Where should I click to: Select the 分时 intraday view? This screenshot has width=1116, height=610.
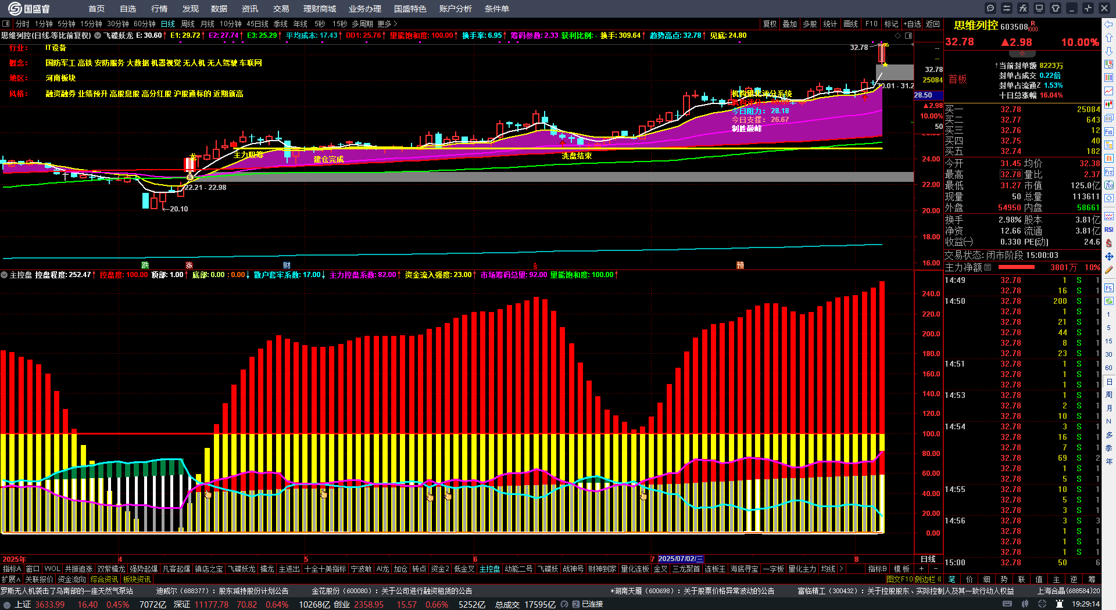pos(23,24)
